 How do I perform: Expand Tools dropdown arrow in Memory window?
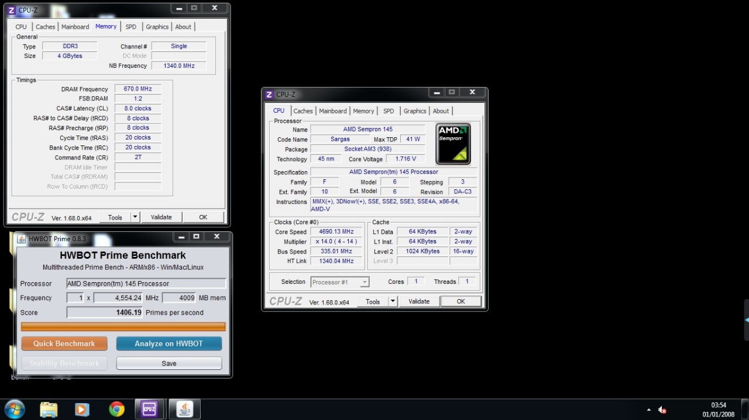tap(135, 217)
